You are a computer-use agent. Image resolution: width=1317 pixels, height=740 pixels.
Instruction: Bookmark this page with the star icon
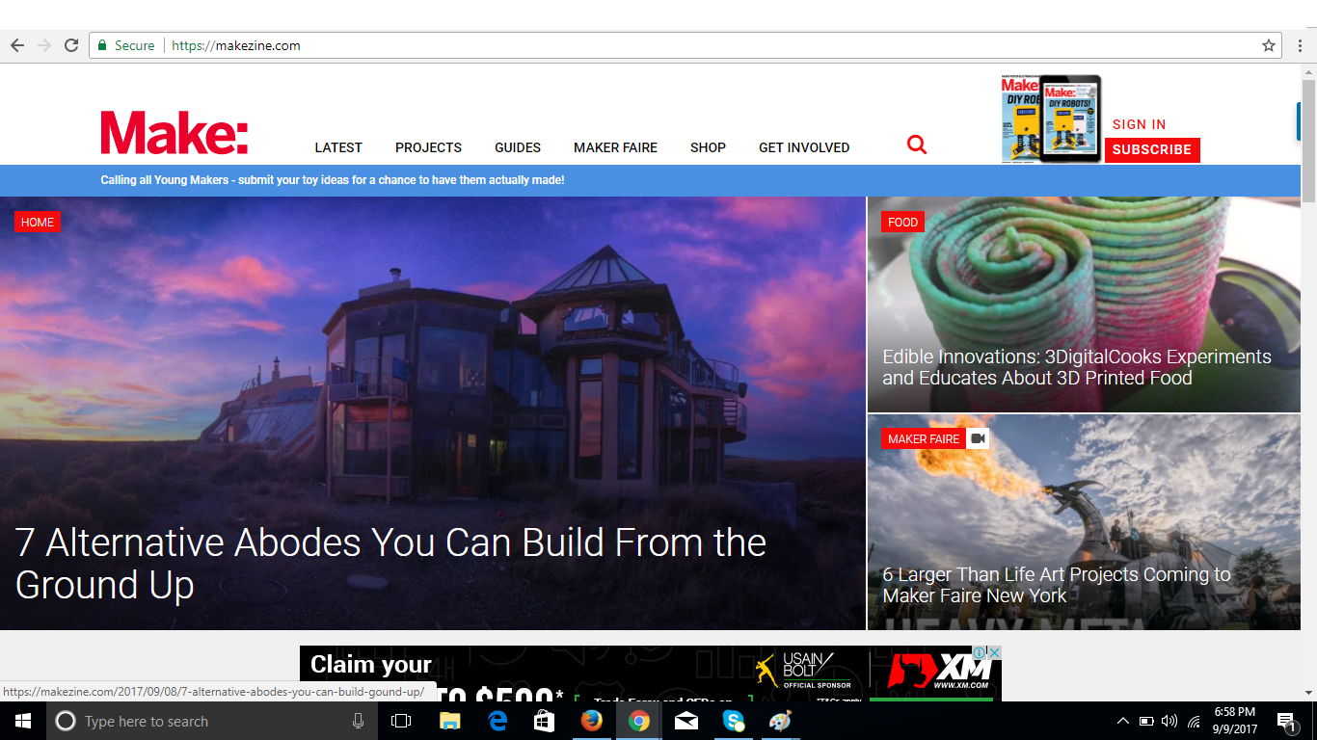(1269, 45)
